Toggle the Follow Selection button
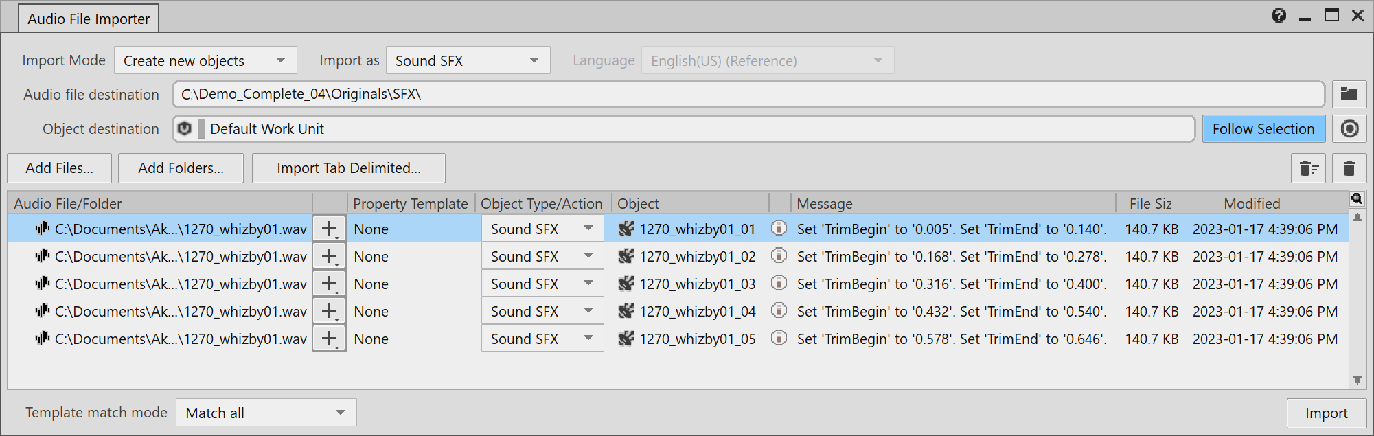The width and height of the screenshot is (1374, 436). (1263, 129)
